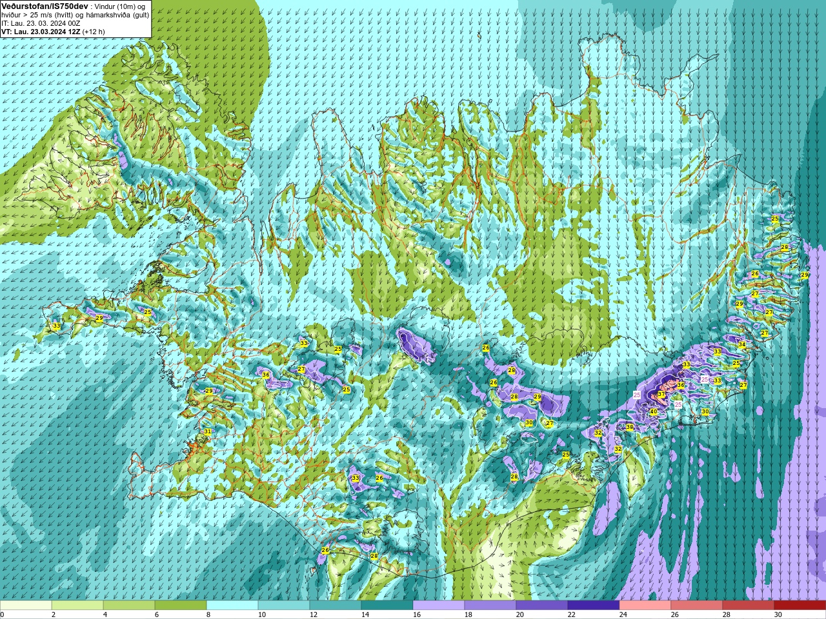
Task: Click the "IT: Lau. 23. 03. 2024 00Z" line
Action: coord(41,23)
